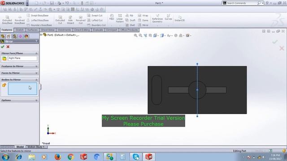Click the Fillet tool

112,17
